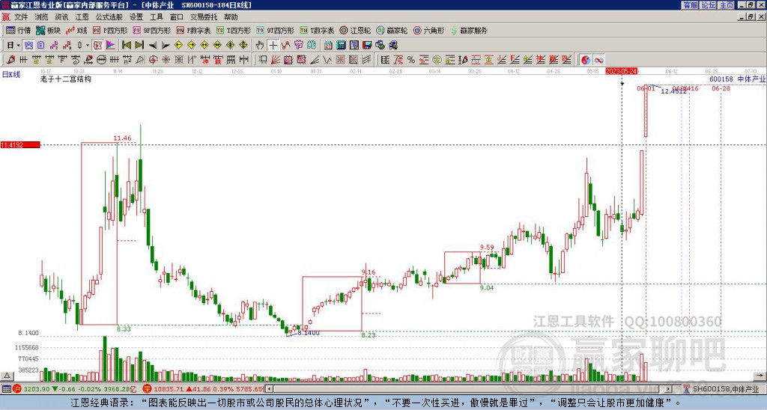Click stock code 600158 中体产业 label
The width and height of the screenshot is (767, 410).
(x=737, y=79)
